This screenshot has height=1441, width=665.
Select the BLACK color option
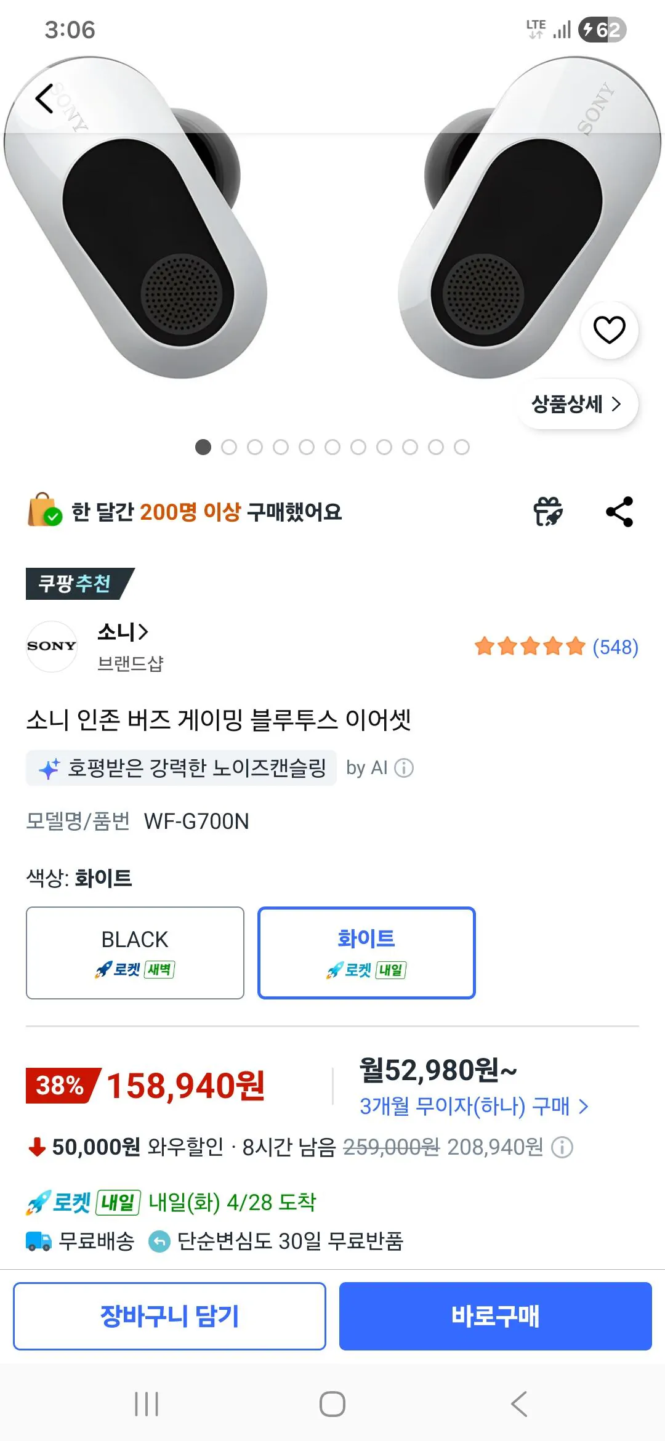(134, 952)
